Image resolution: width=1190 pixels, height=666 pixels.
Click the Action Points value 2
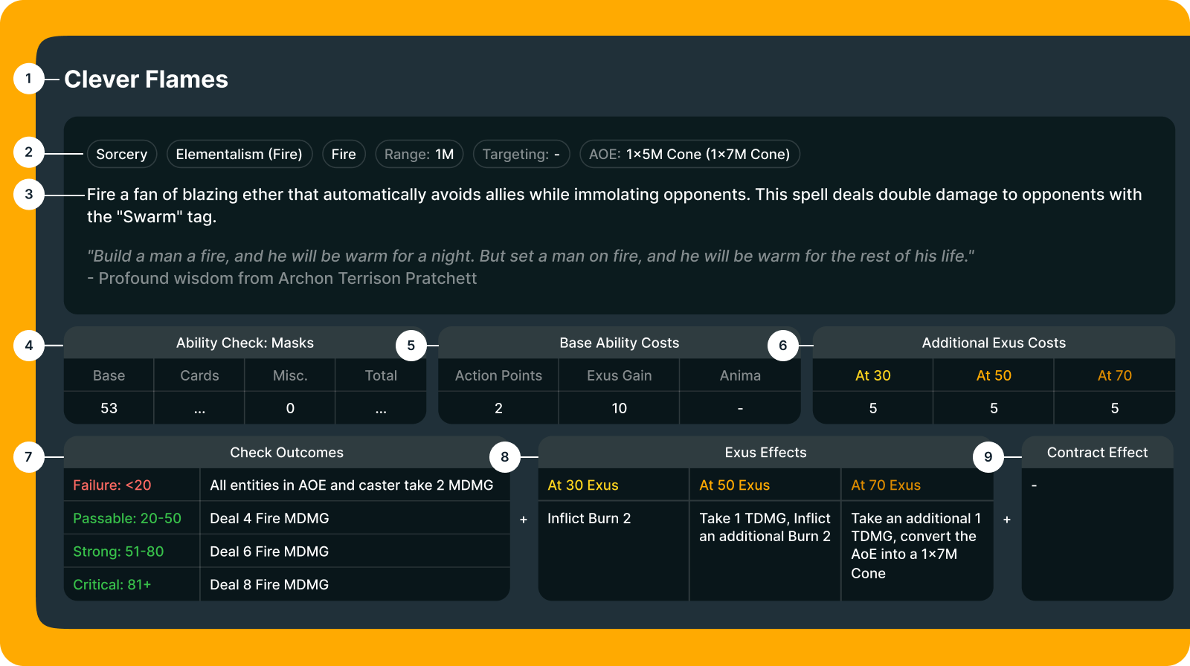(498, 408)
